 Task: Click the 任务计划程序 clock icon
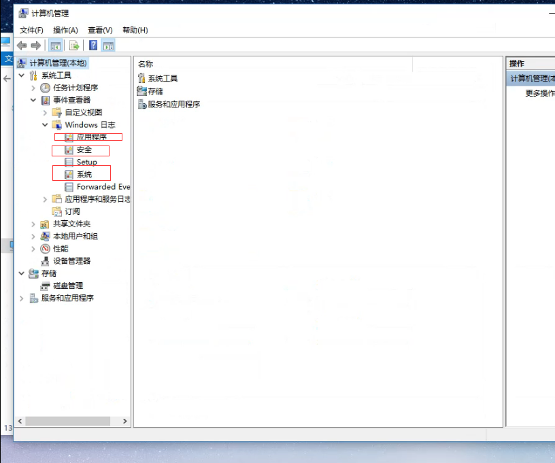45,88
